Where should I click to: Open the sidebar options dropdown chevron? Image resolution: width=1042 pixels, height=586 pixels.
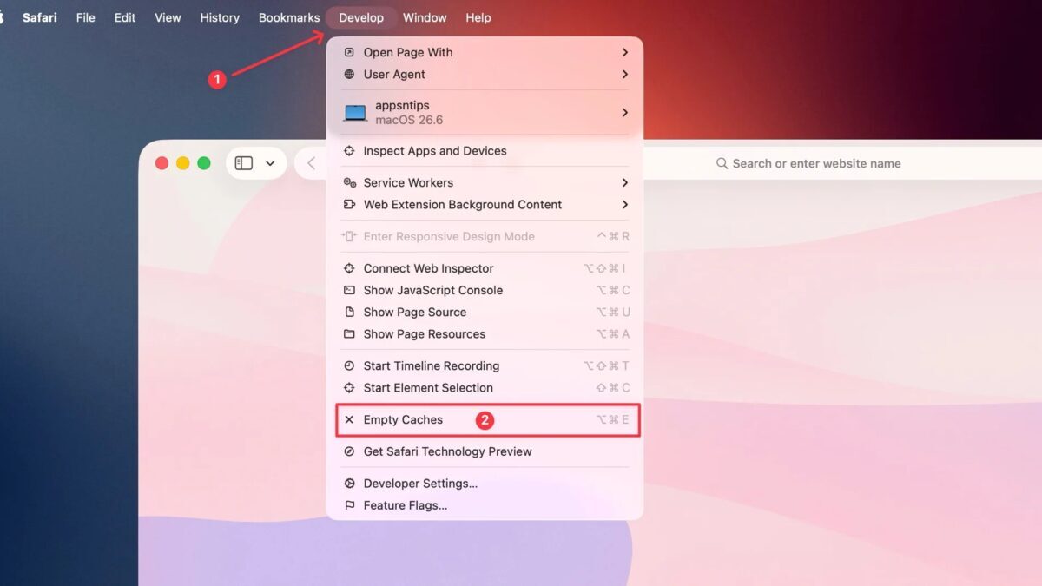click(270, 163)
